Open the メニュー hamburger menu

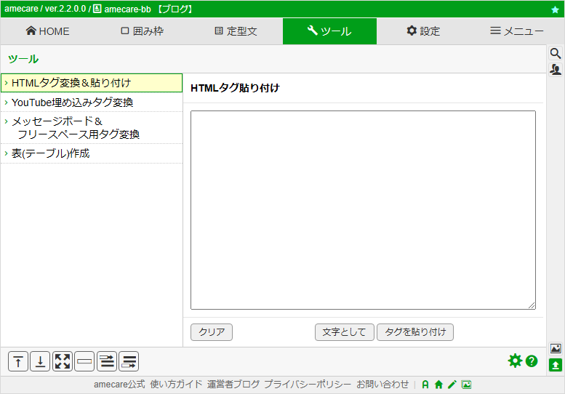[x=517, y=31]
